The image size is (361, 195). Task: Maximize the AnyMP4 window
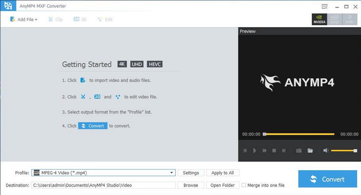(x=346, y=7)
